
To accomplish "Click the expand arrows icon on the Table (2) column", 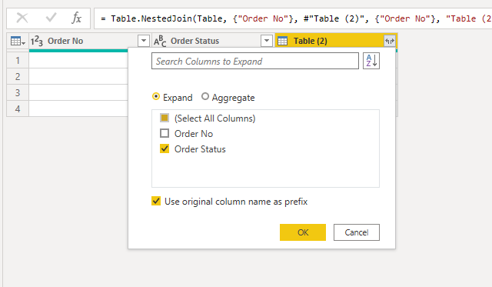I will coord(390,41).
